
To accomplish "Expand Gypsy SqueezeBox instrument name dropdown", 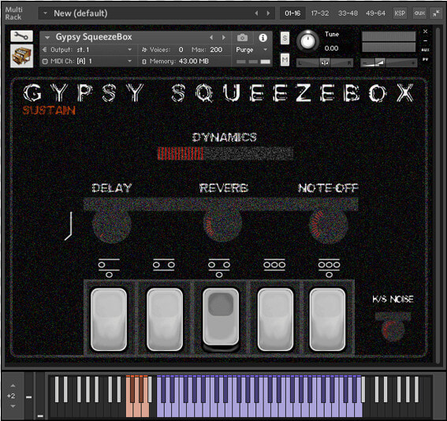I will (47, 37).
